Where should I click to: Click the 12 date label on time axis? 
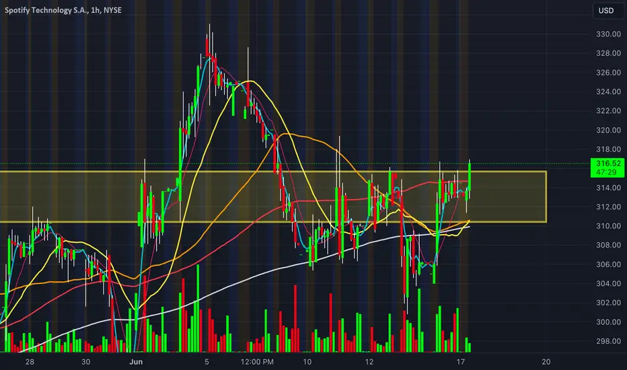pyautogui.click(x=369, y=362)
